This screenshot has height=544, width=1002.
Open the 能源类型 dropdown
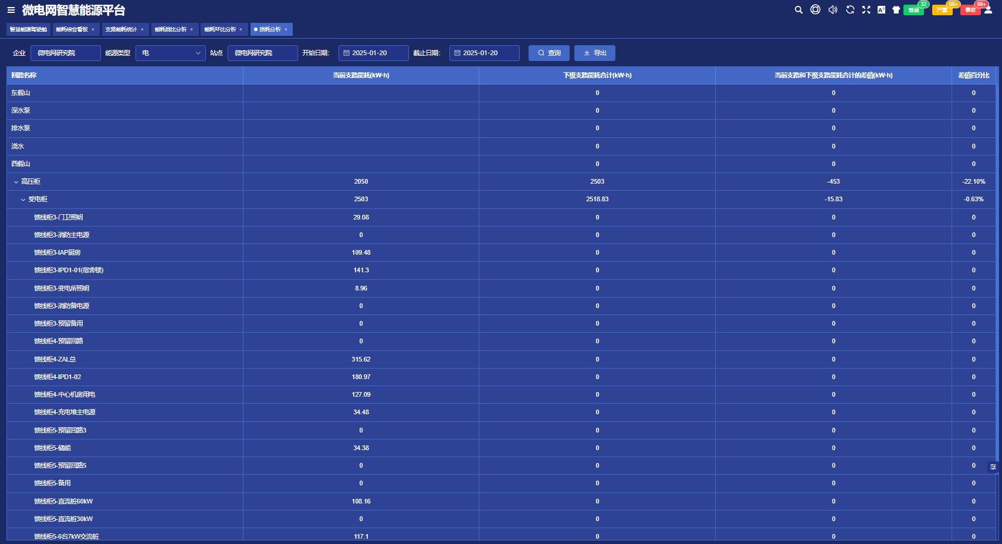[170, 53]
